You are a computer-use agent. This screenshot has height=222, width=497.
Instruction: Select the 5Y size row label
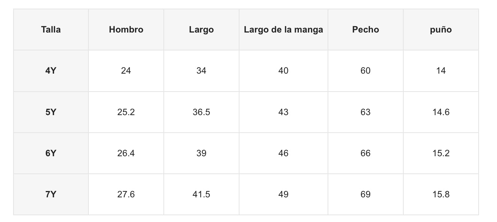[x=51, y=112]
